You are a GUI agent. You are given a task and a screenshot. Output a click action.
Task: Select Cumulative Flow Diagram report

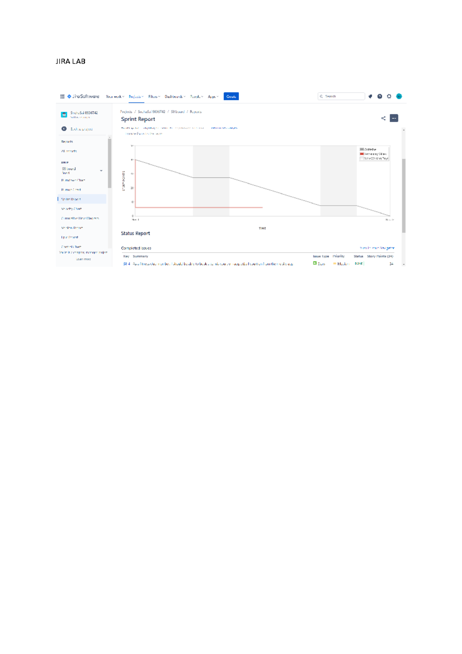tap(80, 218)
